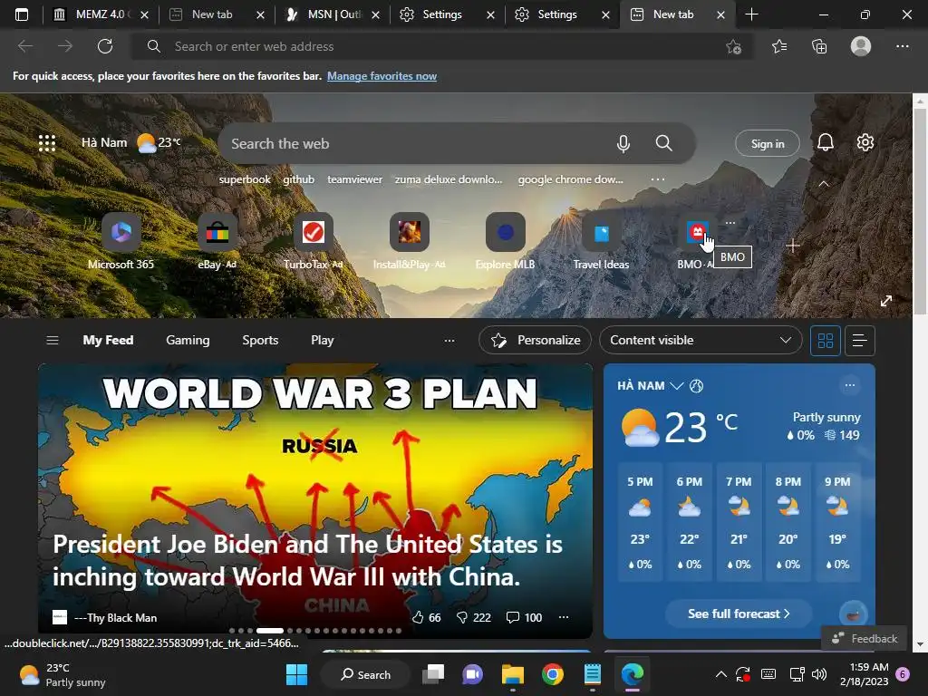This screenshot has width=928, height=696.
Task: Open the Install&Play quick link tile
Action: 409,241
